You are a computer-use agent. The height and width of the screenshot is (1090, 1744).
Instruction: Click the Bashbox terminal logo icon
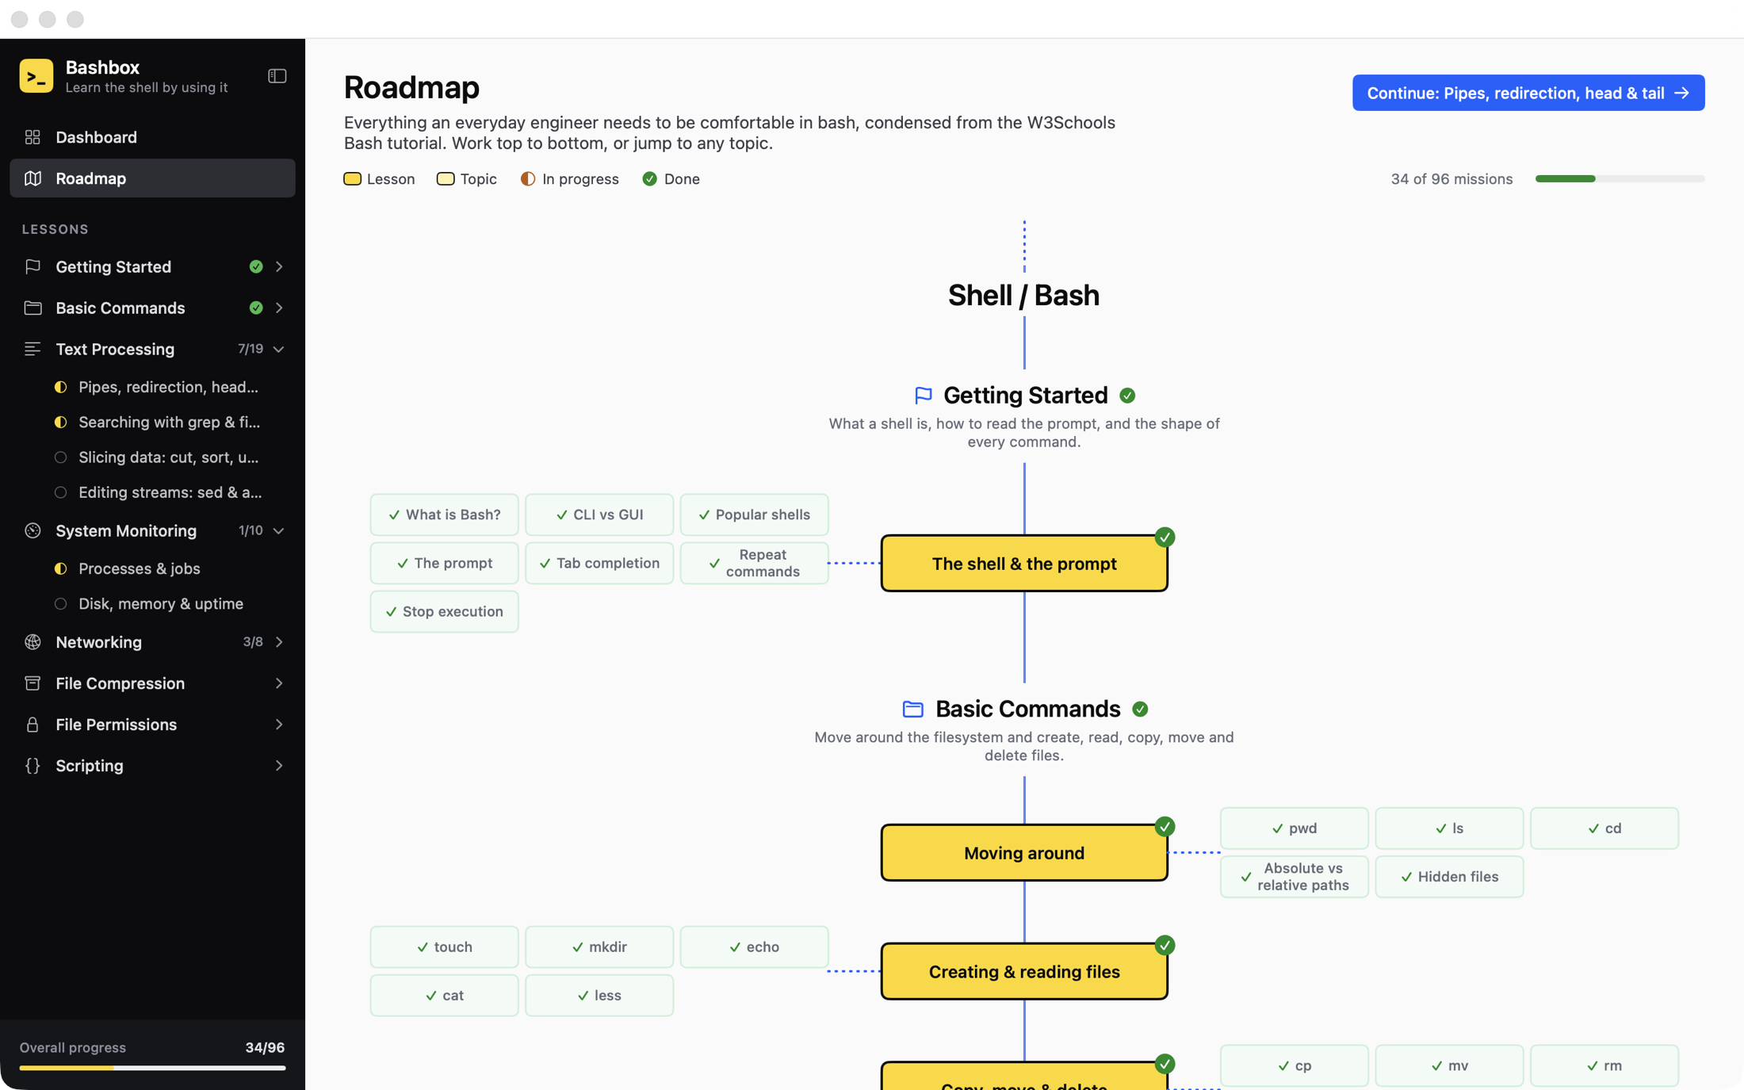(36, 76)
